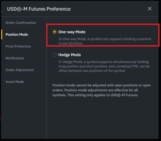Open the Price Protection tab
The image size is (161, 141).
[18, 46]
